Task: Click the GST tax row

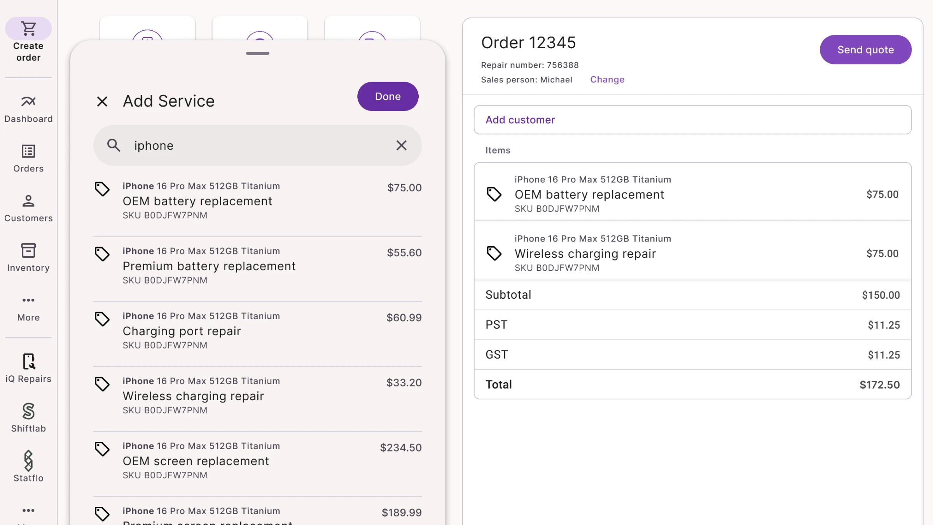Action: pyautogui.click(x=692, y=355)
